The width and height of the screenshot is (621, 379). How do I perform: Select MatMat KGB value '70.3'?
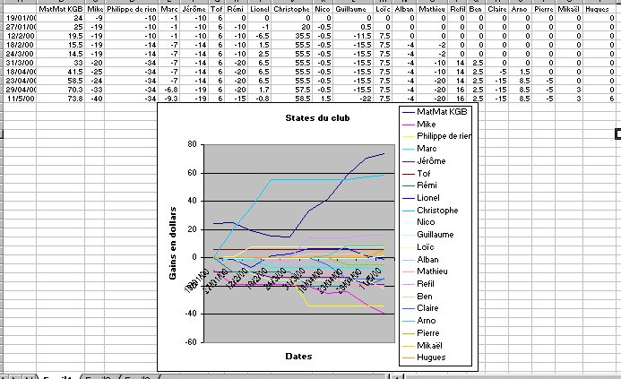61,90
